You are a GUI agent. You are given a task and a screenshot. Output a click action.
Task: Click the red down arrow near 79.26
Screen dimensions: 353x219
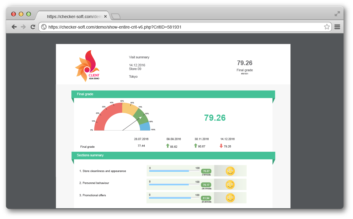coord(221,146)
